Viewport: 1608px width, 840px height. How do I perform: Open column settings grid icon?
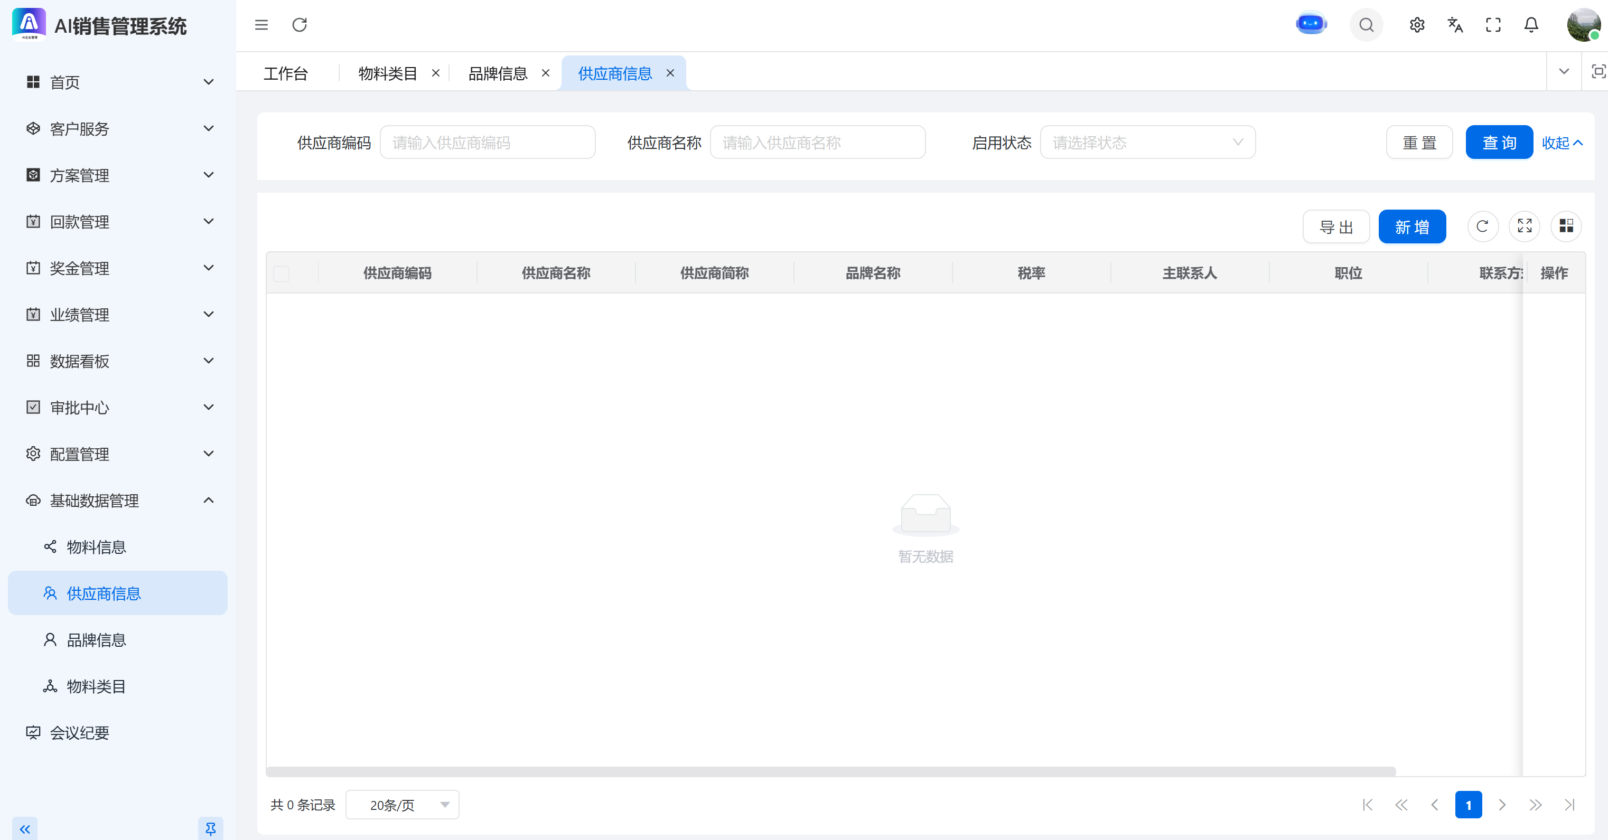point(1566,226)
